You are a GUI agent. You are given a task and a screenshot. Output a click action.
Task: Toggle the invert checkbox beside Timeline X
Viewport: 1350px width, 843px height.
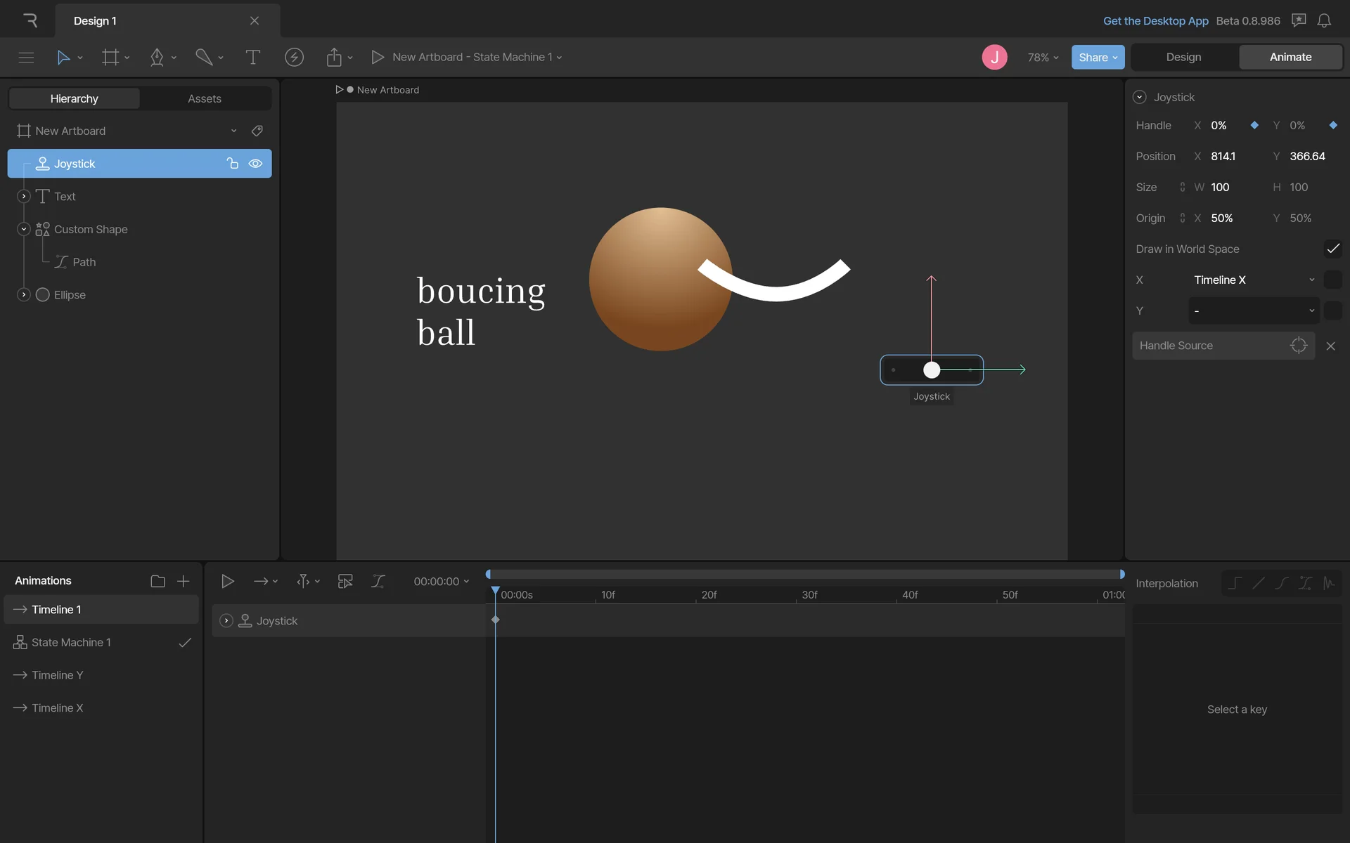[1332, 280]
